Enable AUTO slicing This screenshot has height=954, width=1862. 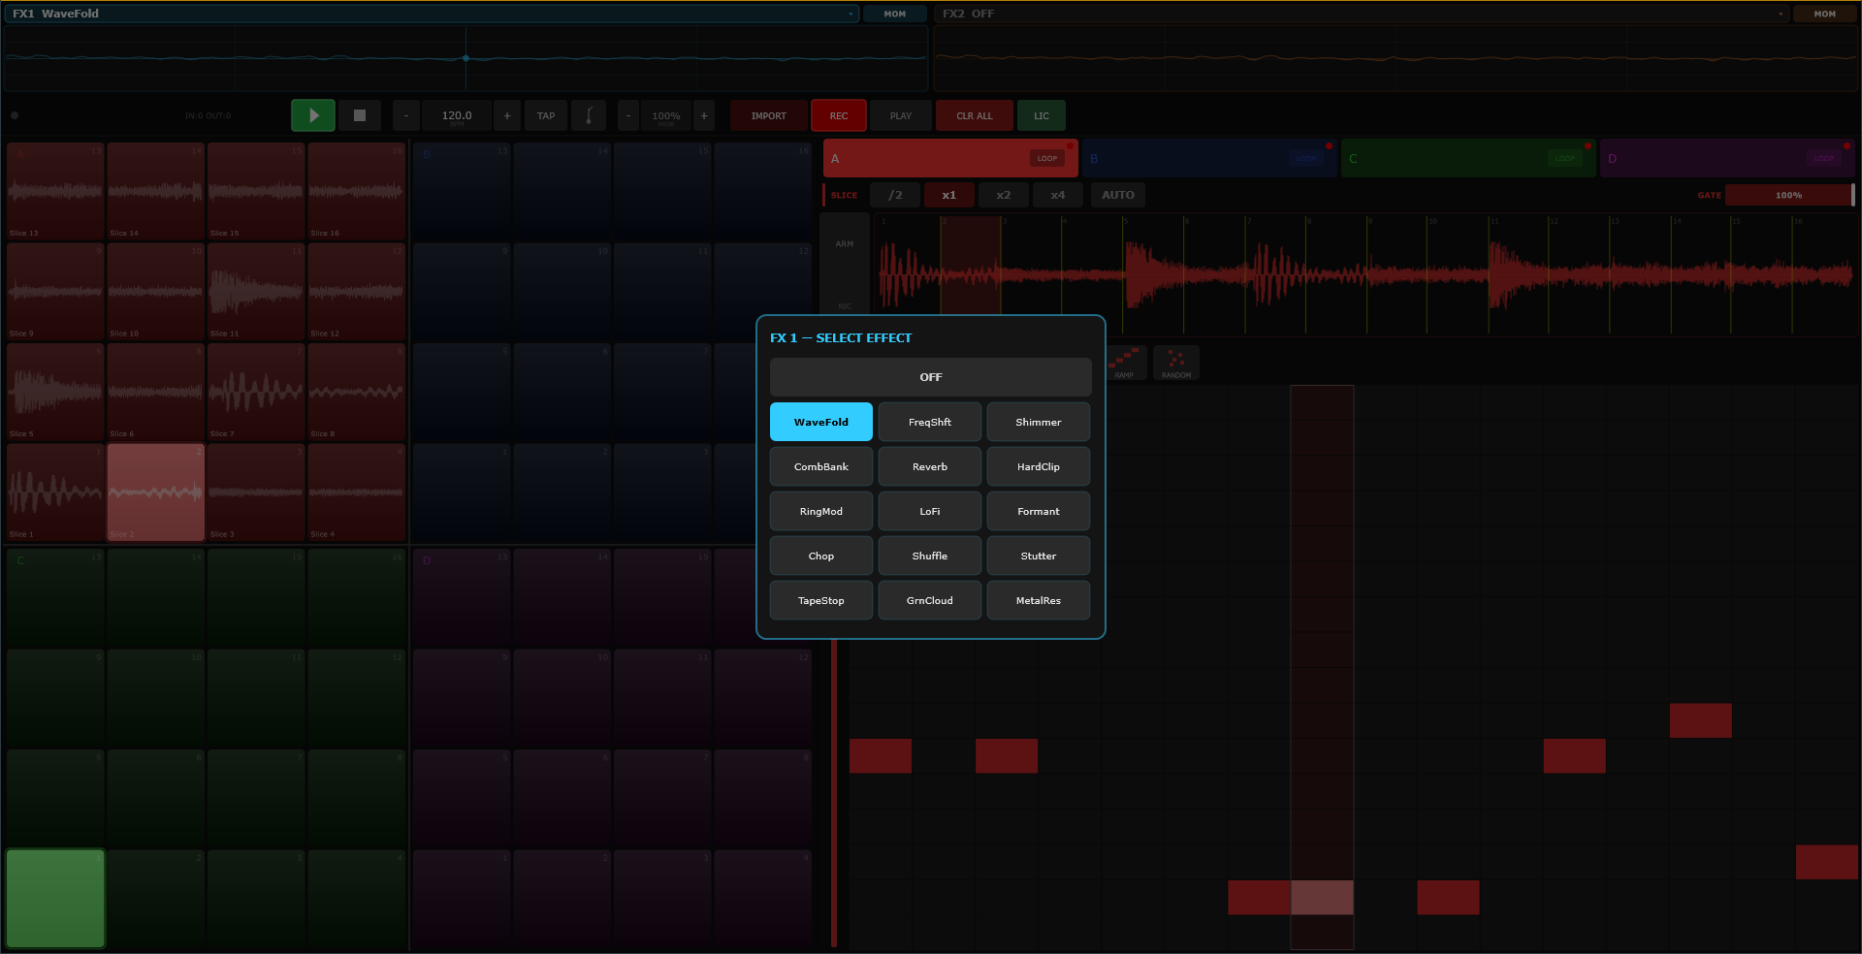pos(1118,195)
